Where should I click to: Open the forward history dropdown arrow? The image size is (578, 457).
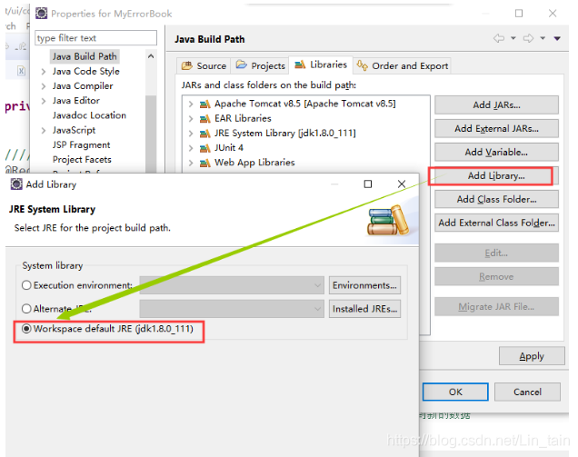point(543,38)
